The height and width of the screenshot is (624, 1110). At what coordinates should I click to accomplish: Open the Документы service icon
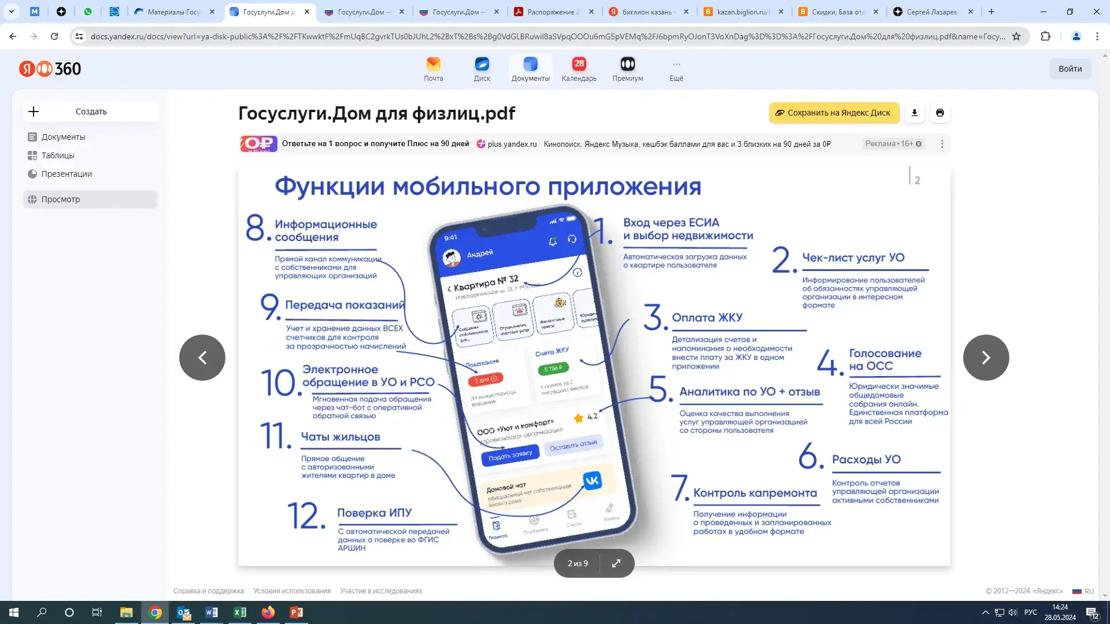click(x=530, y=69)
